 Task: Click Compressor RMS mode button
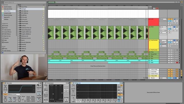click(x=66, y=92)
